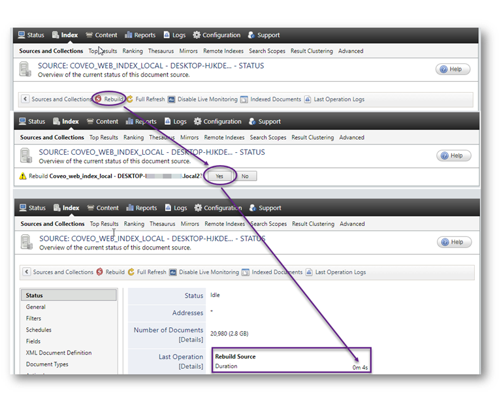501x412 pixels.
Task: Open Logs menu in top navigation bar
Action: [x=174, y=35]
